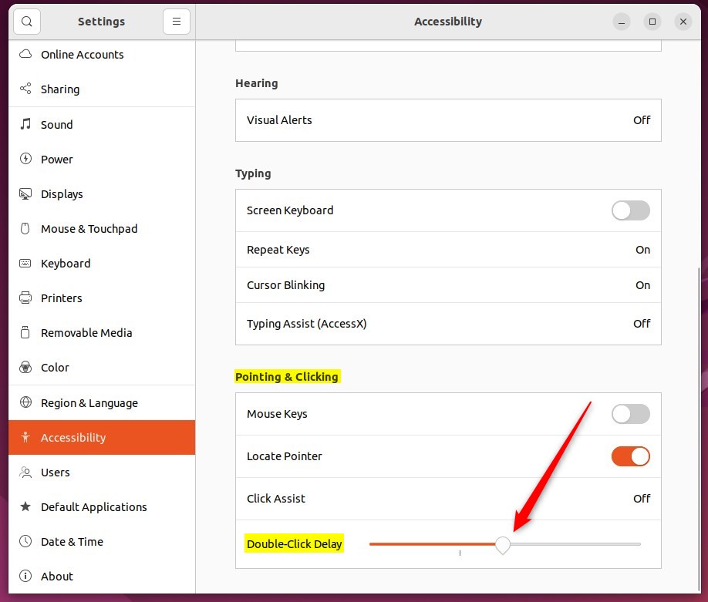Open the Typing Assist (AccessX) settings
The height and width of the screenshot is (602, 708).
click(x=447, y=324)
